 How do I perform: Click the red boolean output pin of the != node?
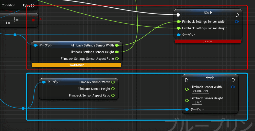pyautogui.click(x=33, y=20)
